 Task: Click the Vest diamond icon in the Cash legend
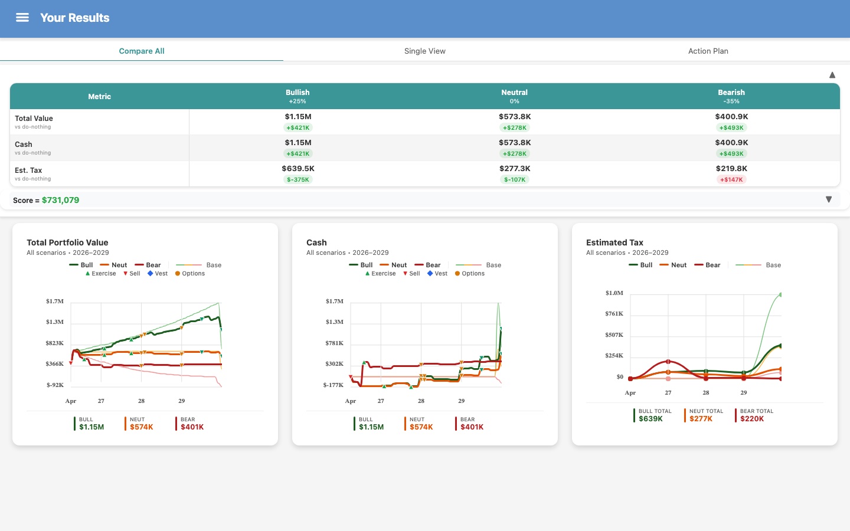430,273
